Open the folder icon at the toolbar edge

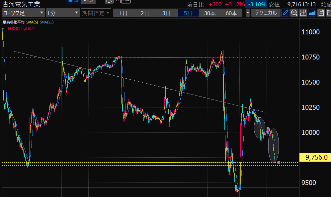click(328, 13)
